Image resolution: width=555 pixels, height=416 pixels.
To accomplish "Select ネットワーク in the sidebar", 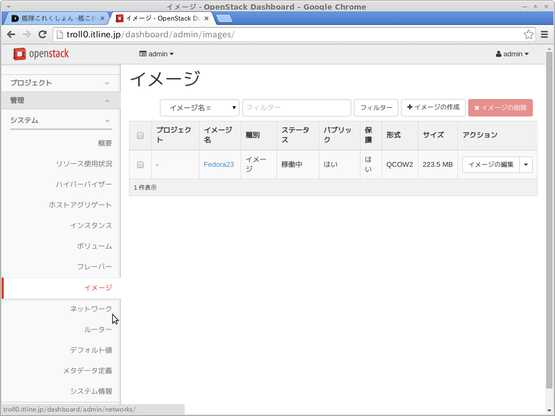I will pyautogui.click(x=91, y=309).
